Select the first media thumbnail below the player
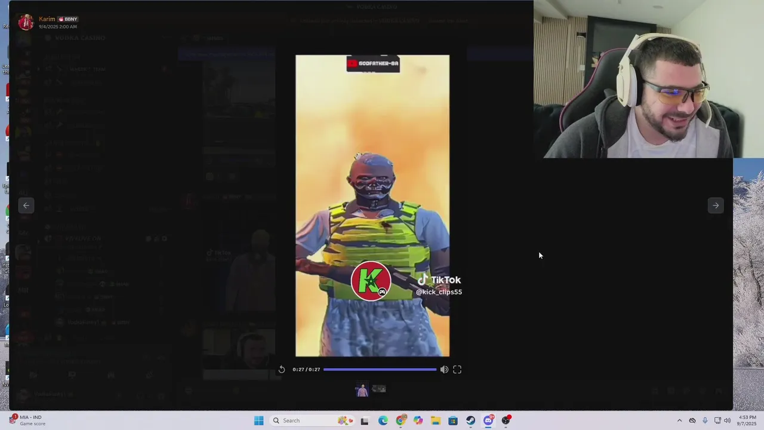Image resolution: width=764 pixels, height=430 pixels. pyautogui.click(x=362, y=389)
